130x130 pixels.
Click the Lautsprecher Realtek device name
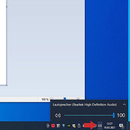pos(84,105)
